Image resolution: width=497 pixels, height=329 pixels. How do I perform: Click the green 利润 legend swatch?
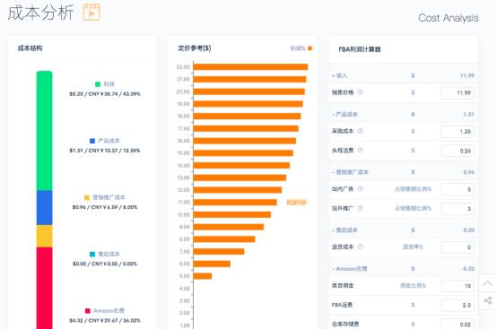click(98, 84)
